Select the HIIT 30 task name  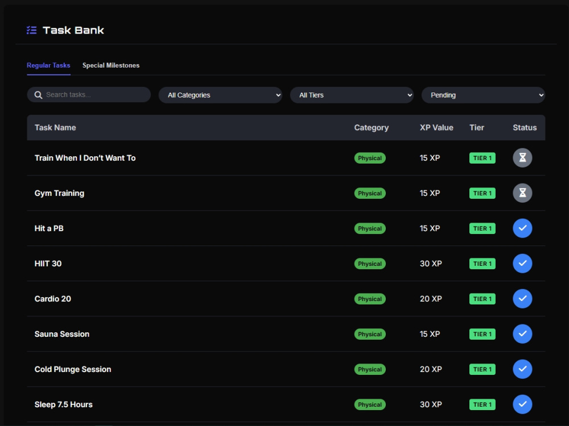coord(48,264)
